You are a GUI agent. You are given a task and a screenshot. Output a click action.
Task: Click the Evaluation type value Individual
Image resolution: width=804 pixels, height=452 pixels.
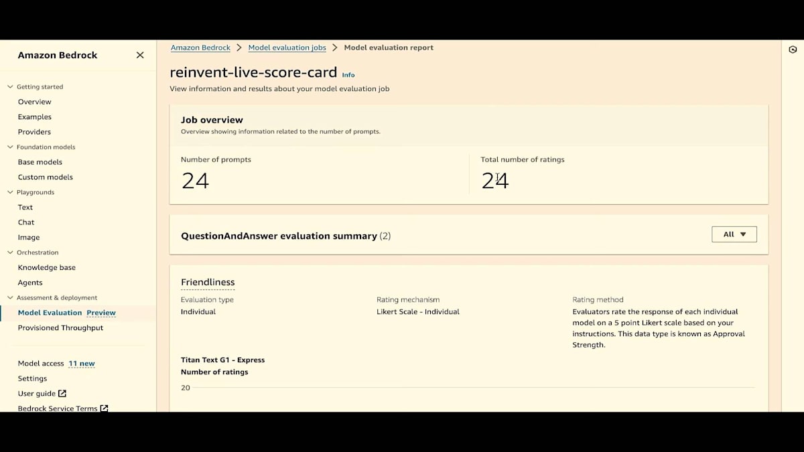coord(198,311)
